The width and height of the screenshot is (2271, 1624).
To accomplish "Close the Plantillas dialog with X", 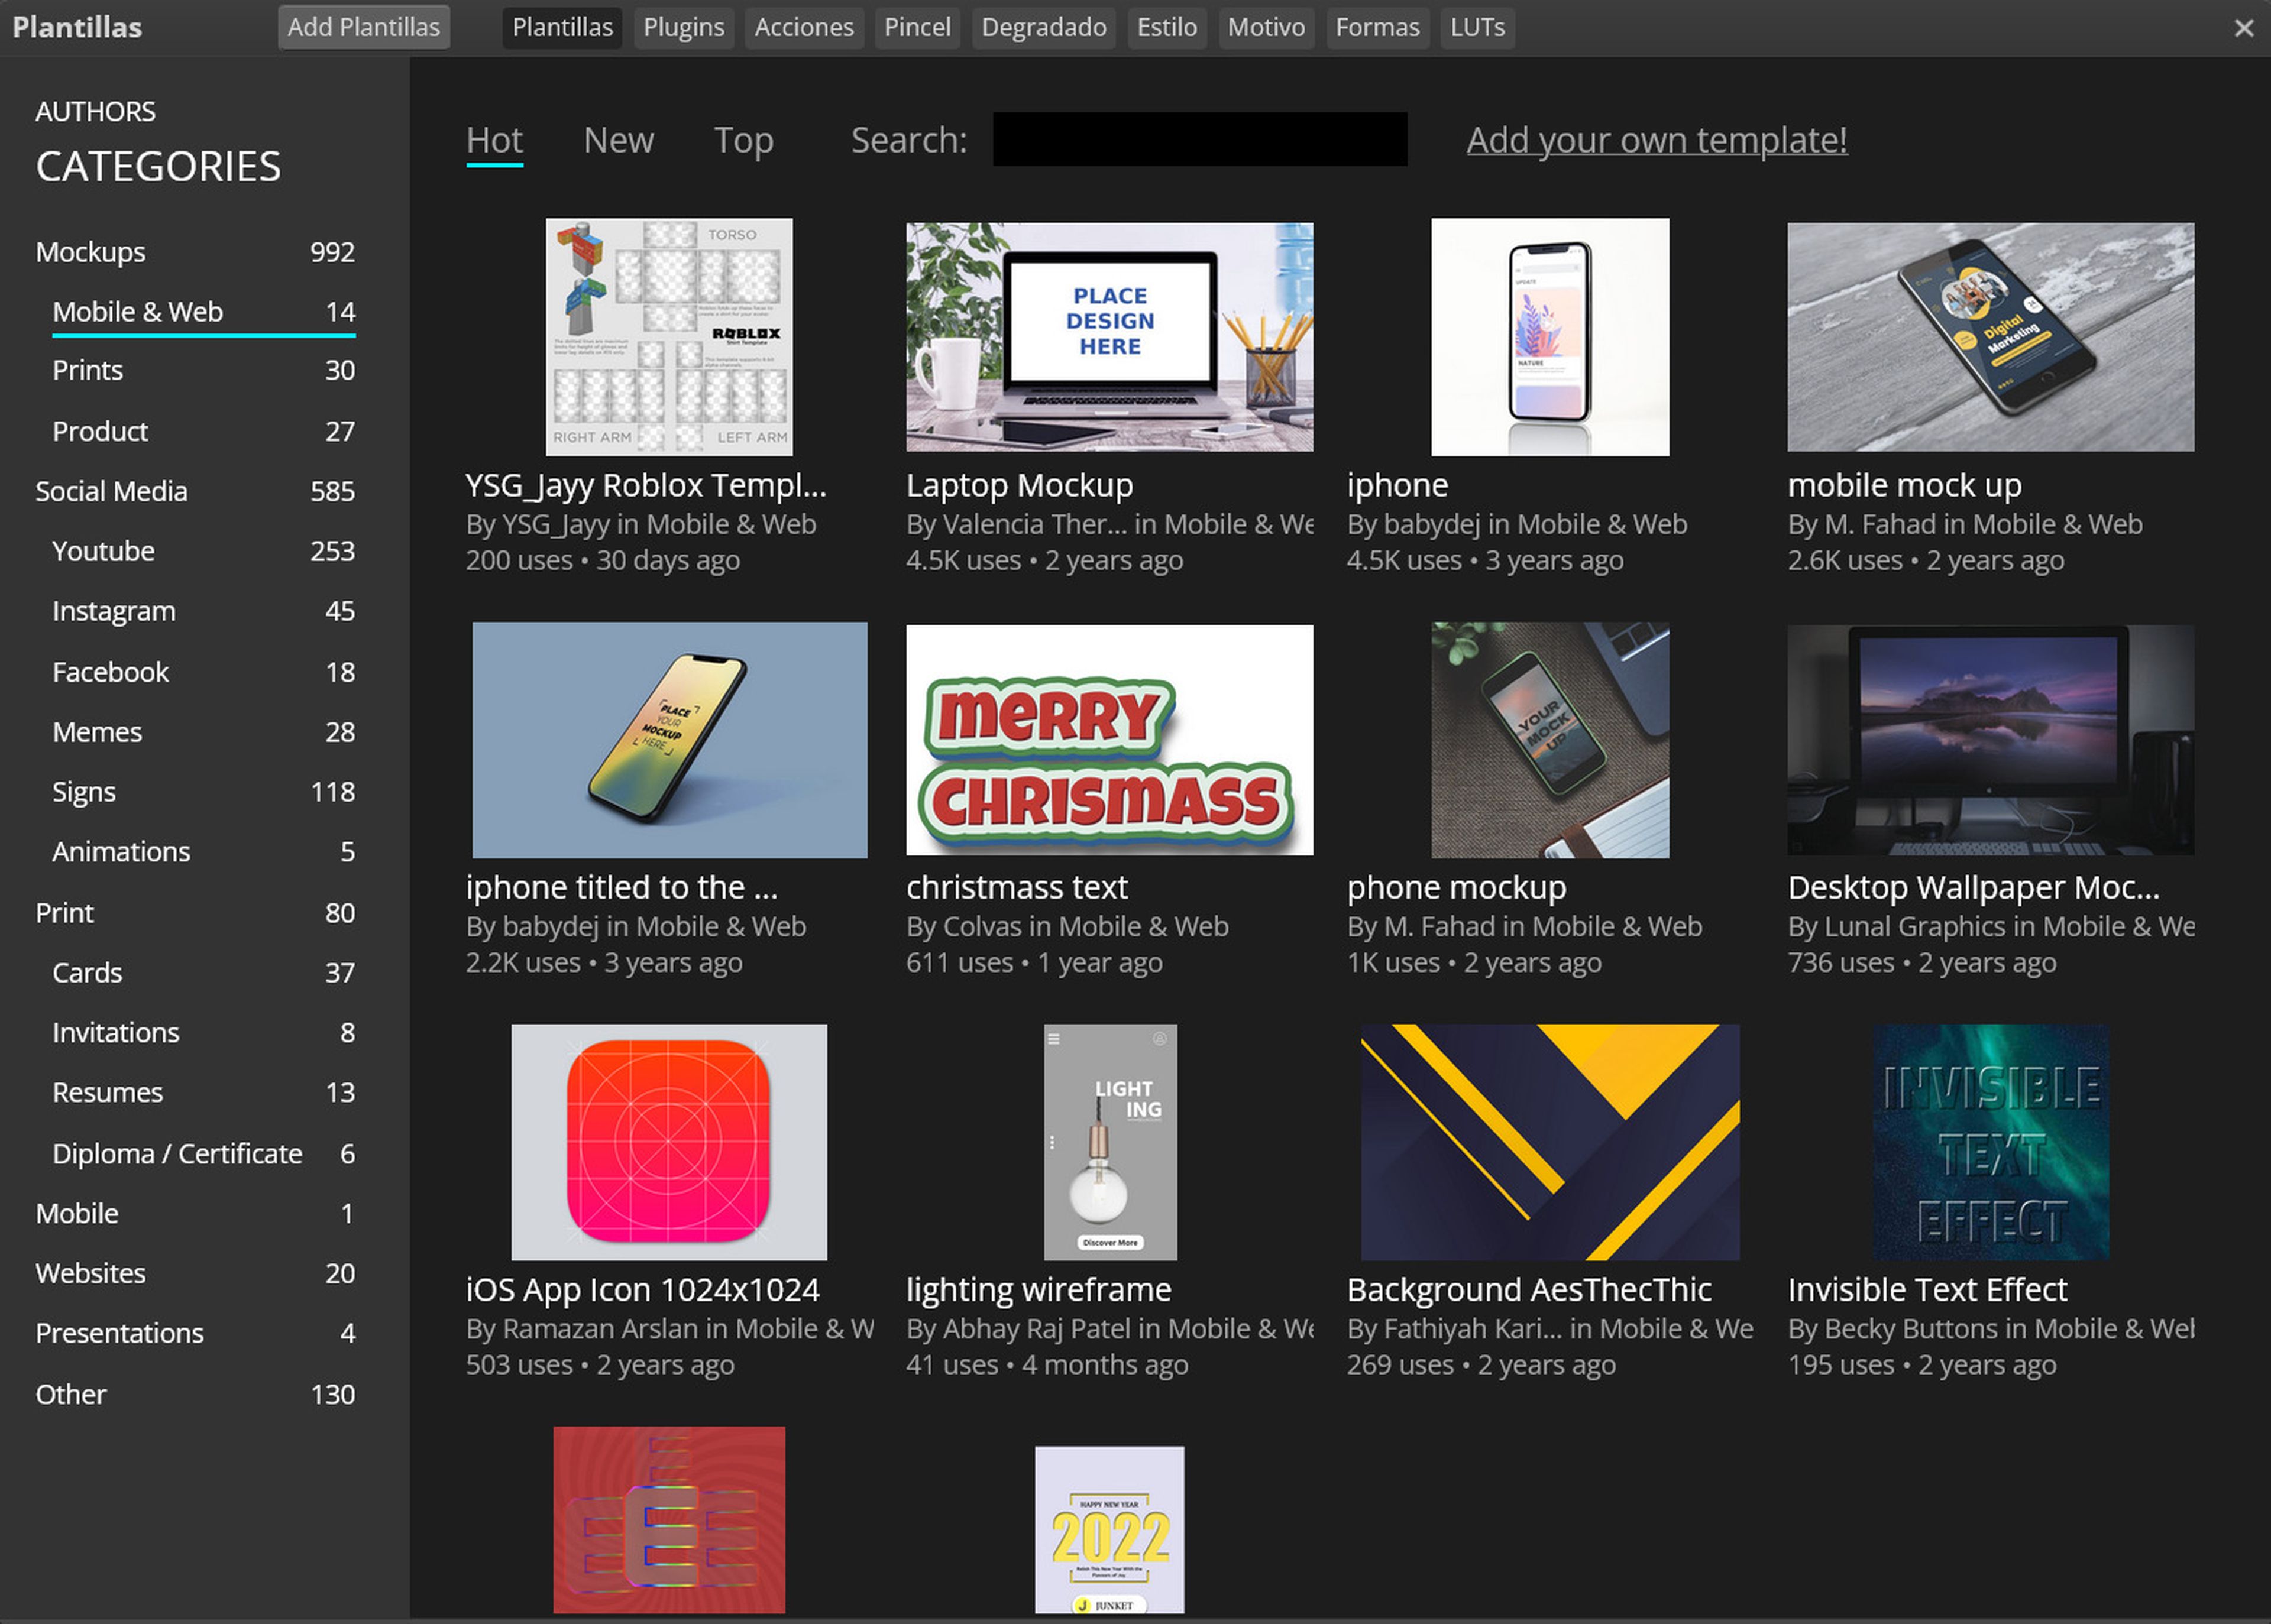I will 2243,28.
